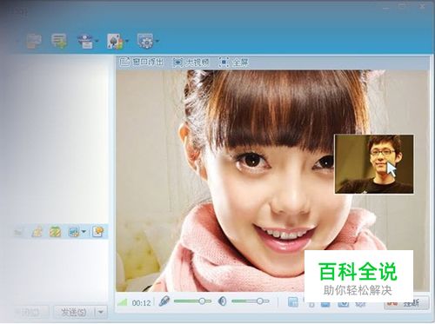The image size is (435, 324).
Task: Click the message history icon in the chat toolbar
Action: [x=97, y=232]
